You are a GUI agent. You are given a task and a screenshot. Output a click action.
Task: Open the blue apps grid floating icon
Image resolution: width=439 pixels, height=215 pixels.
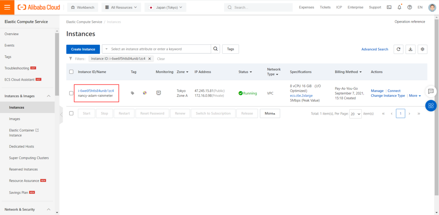tap(431, 105)
